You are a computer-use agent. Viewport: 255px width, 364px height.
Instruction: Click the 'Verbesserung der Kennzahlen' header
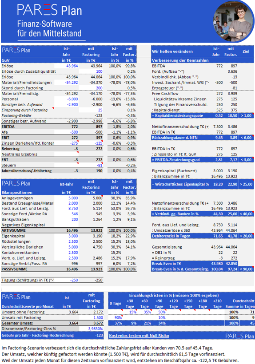[180, 60]
